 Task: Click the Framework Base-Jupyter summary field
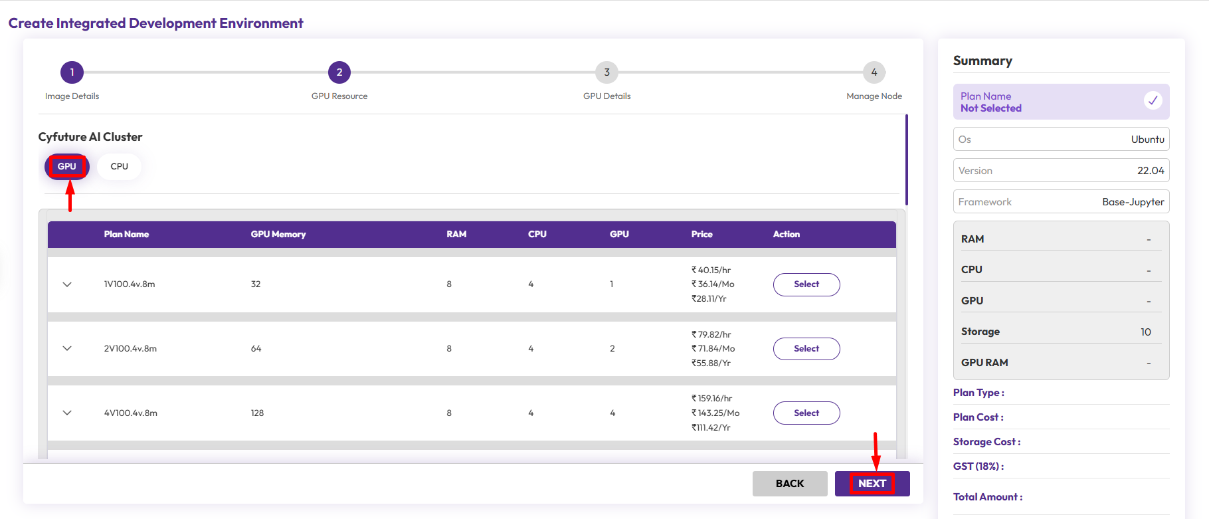pos(1061,202)
